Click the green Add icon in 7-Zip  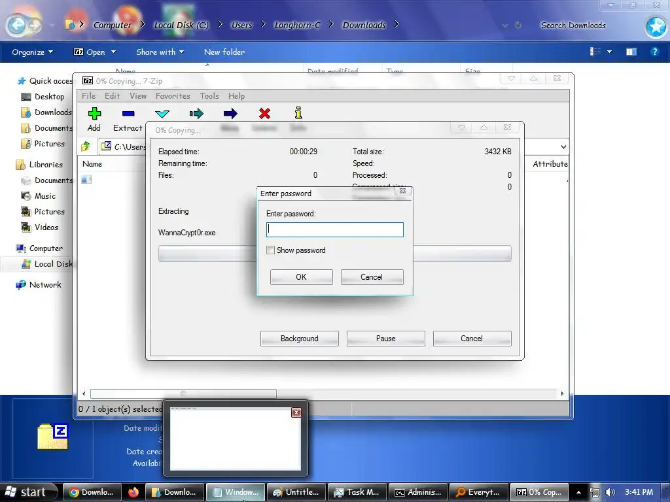click(x=94, y=114)
